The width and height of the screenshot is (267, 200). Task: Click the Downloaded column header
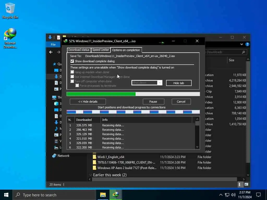[88, 120]
